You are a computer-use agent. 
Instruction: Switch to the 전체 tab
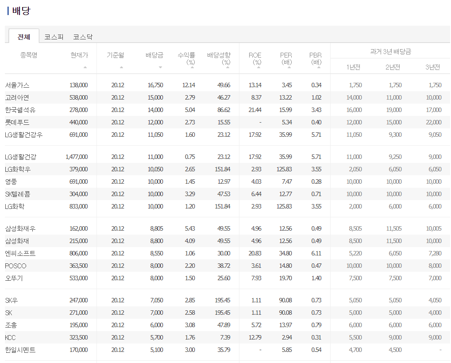(24, 37)
